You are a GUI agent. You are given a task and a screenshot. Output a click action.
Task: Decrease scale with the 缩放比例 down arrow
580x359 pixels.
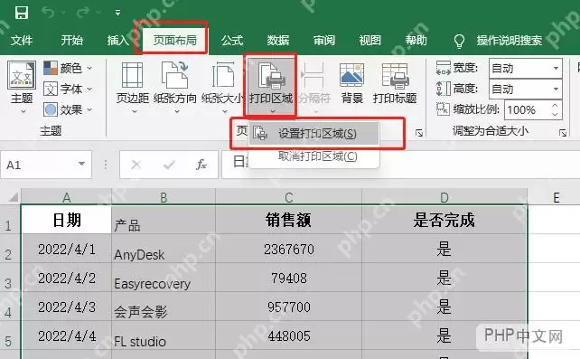pos(555,114)
